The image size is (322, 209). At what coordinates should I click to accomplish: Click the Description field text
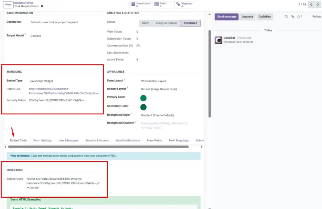(x=54, y=22)
